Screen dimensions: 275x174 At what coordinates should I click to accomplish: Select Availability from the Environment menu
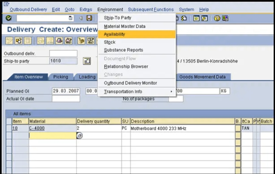pos(114,34)
